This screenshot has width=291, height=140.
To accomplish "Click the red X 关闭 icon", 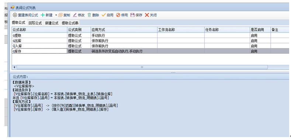I will [147, 15].
